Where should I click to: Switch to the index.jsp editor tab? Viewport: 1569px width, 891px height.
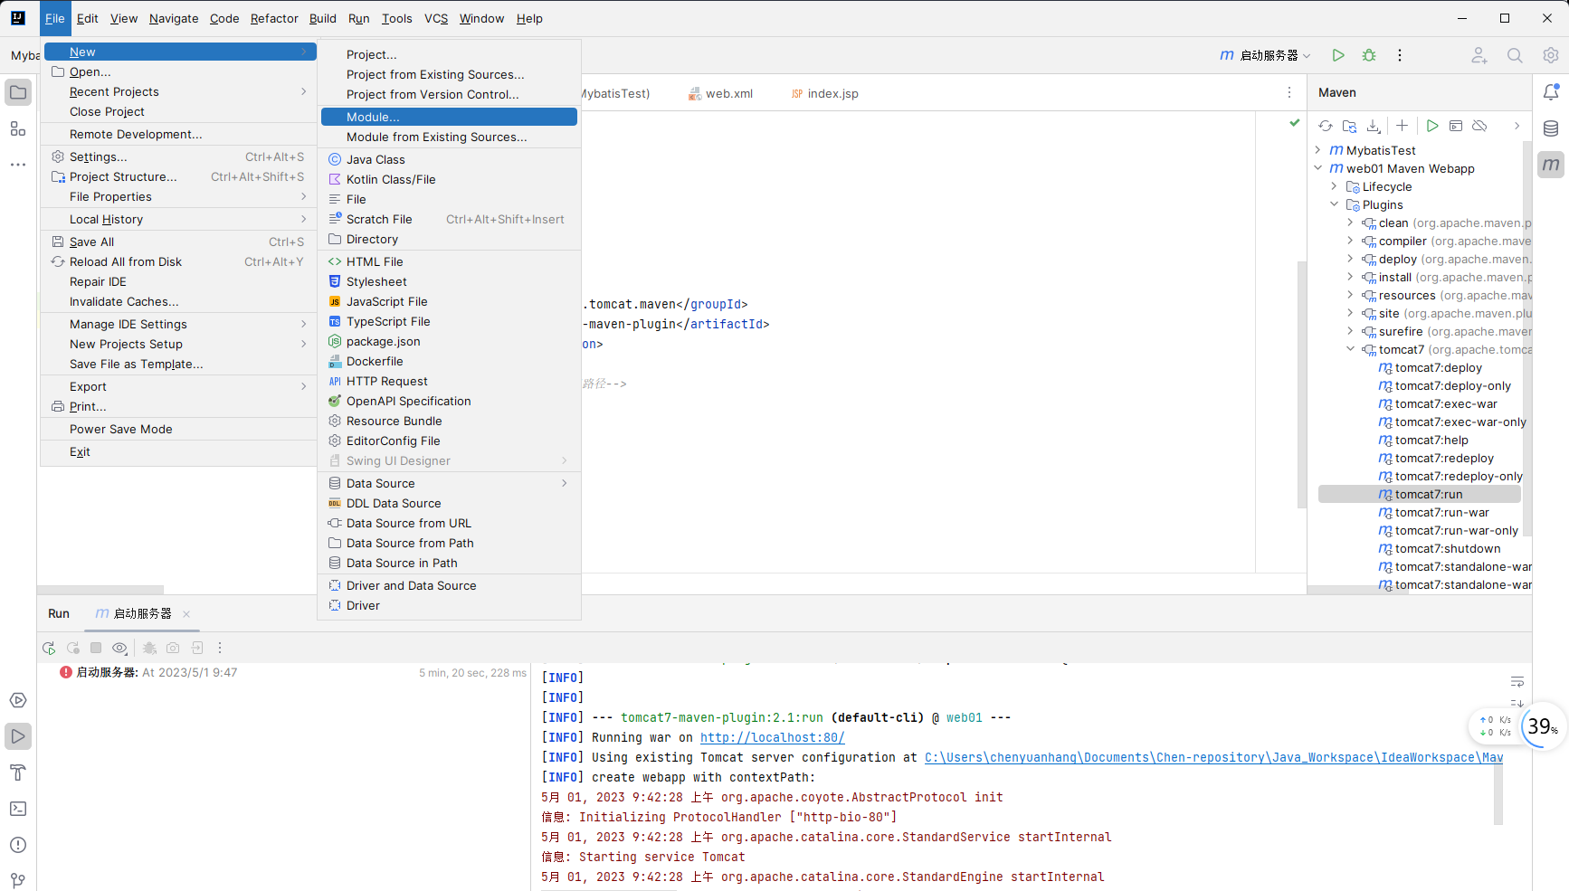pos(824,93)
